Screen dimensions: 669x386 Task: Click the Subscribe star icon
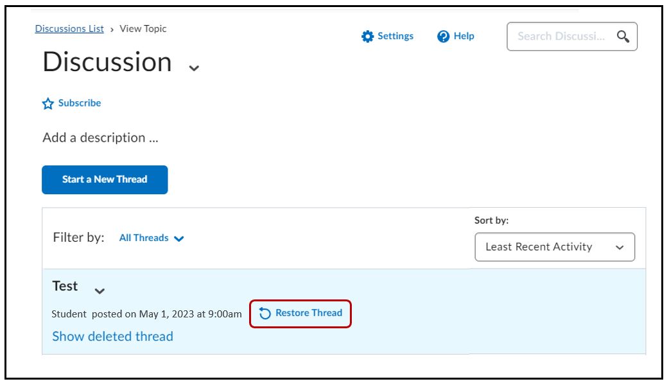click(48, 104)
